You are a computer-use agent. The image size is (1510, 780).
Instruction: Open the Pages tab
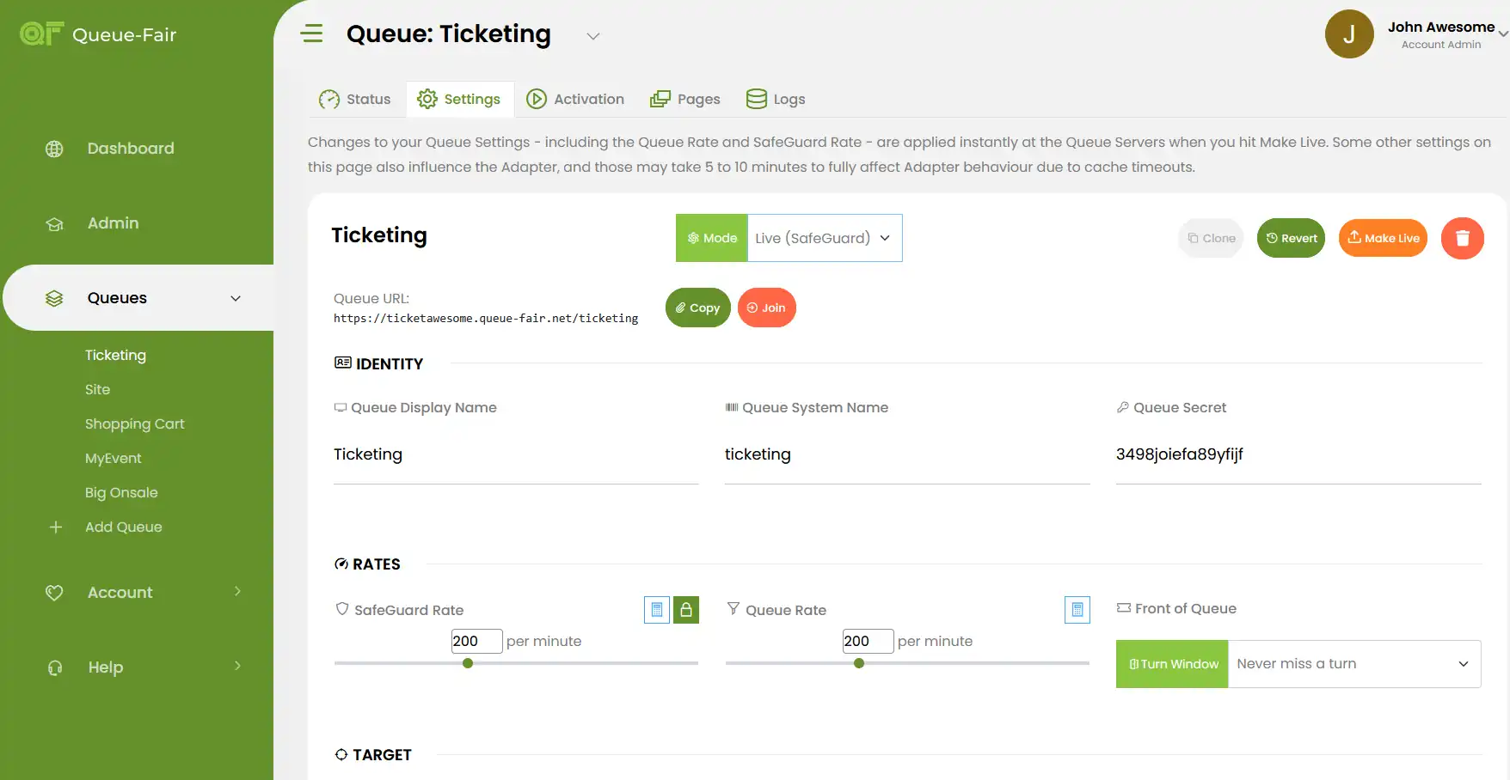tap(685, 100)
